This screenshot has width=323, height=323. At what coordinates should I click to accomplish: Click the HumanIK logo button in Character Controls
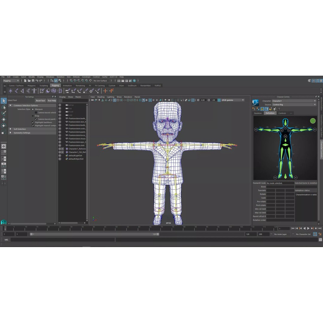(x=256, y=103)
